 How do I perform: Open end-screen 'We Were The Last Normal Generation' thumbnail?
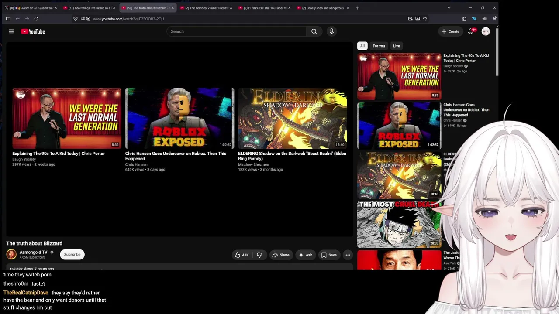click(x=67, y=118)
